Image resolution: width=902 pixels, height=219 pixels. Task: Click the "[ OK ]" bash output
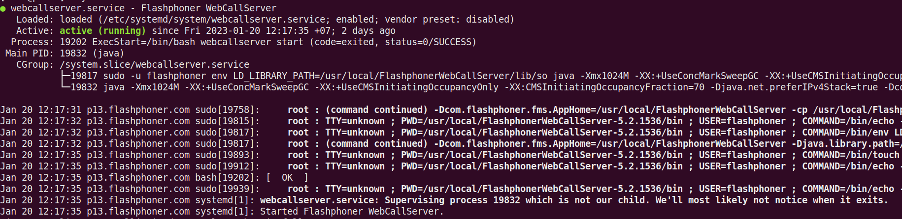(287, 177)
